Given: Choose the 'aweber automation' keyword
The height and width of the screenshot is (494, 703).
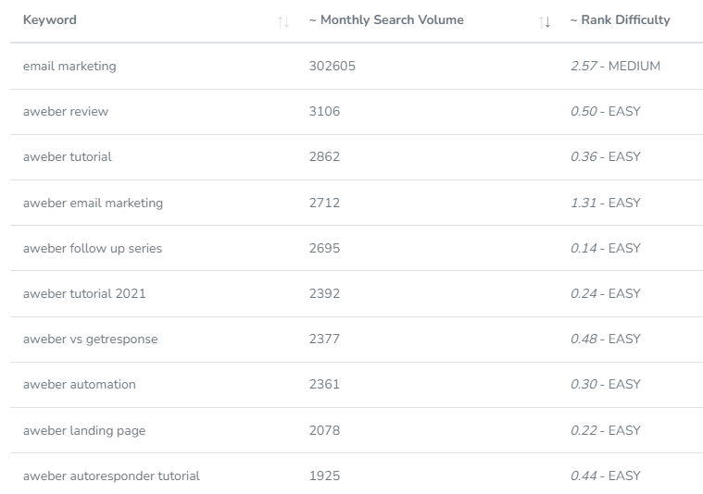Looking at the screenshot, I should [x=80, y=384].
